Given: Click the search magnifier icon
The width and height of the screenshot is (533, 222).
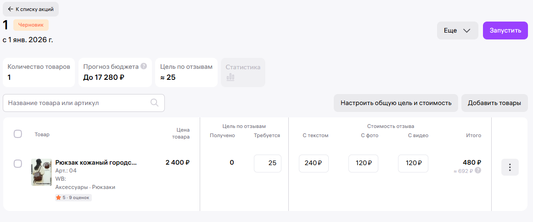Looking at the screenshot, I should pos(155,103).
